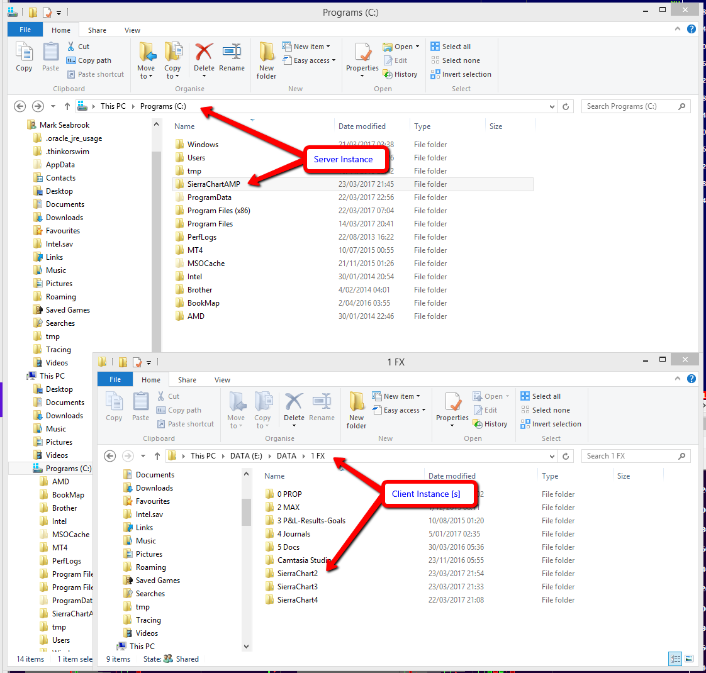
Task: Click Copy to in Programs (C:) ribbon
Action: click(x=172, y=60)
